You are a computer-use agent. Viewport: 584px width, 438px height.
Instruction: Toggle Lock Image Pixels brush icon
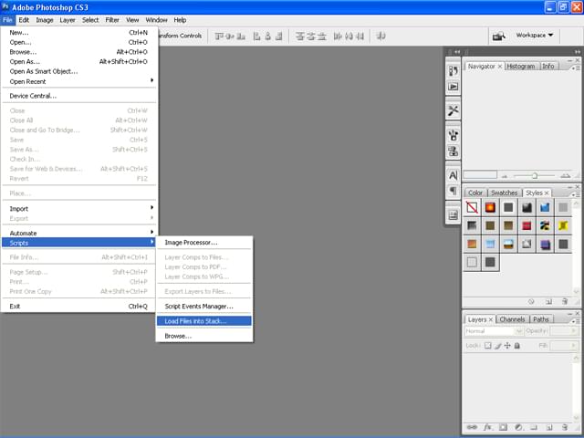tap(497, 346)
